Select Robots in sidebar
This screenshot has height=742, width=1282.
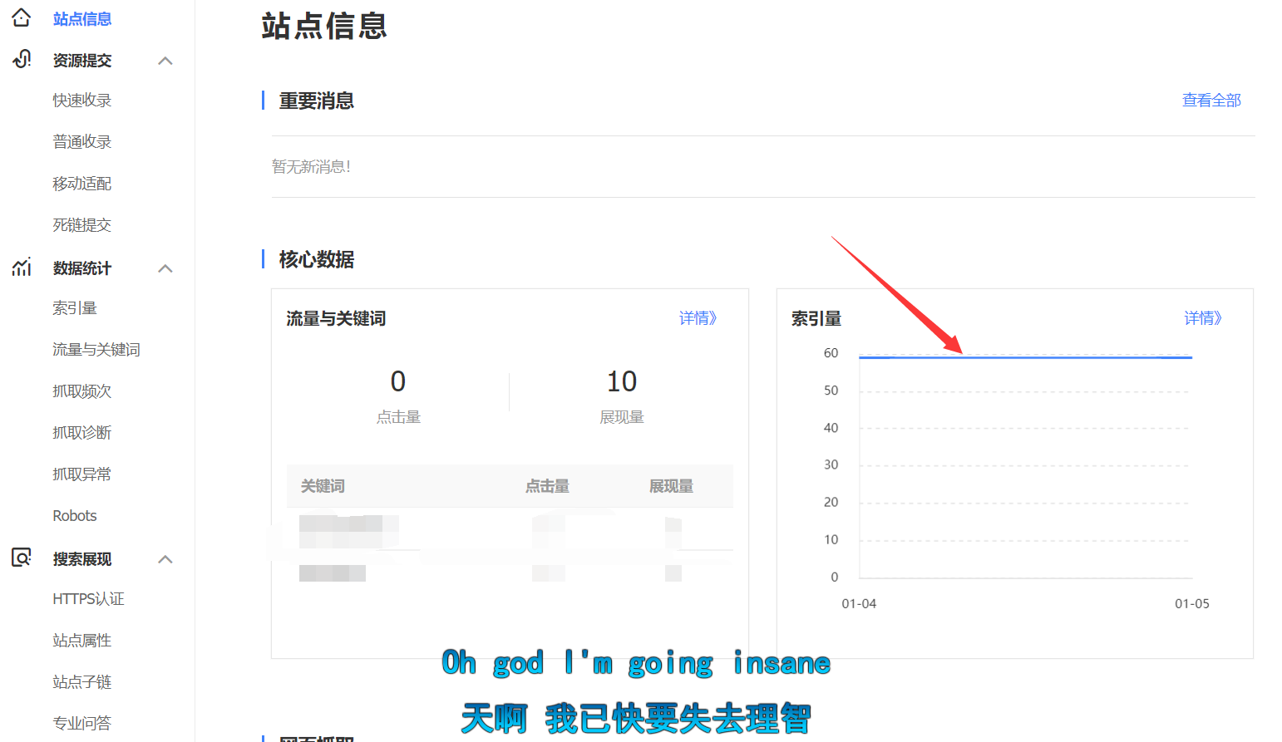75,516
